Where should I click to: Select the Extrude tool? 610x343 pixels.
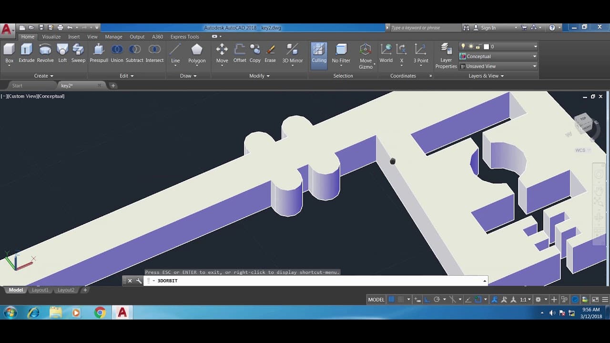point(27,52)
